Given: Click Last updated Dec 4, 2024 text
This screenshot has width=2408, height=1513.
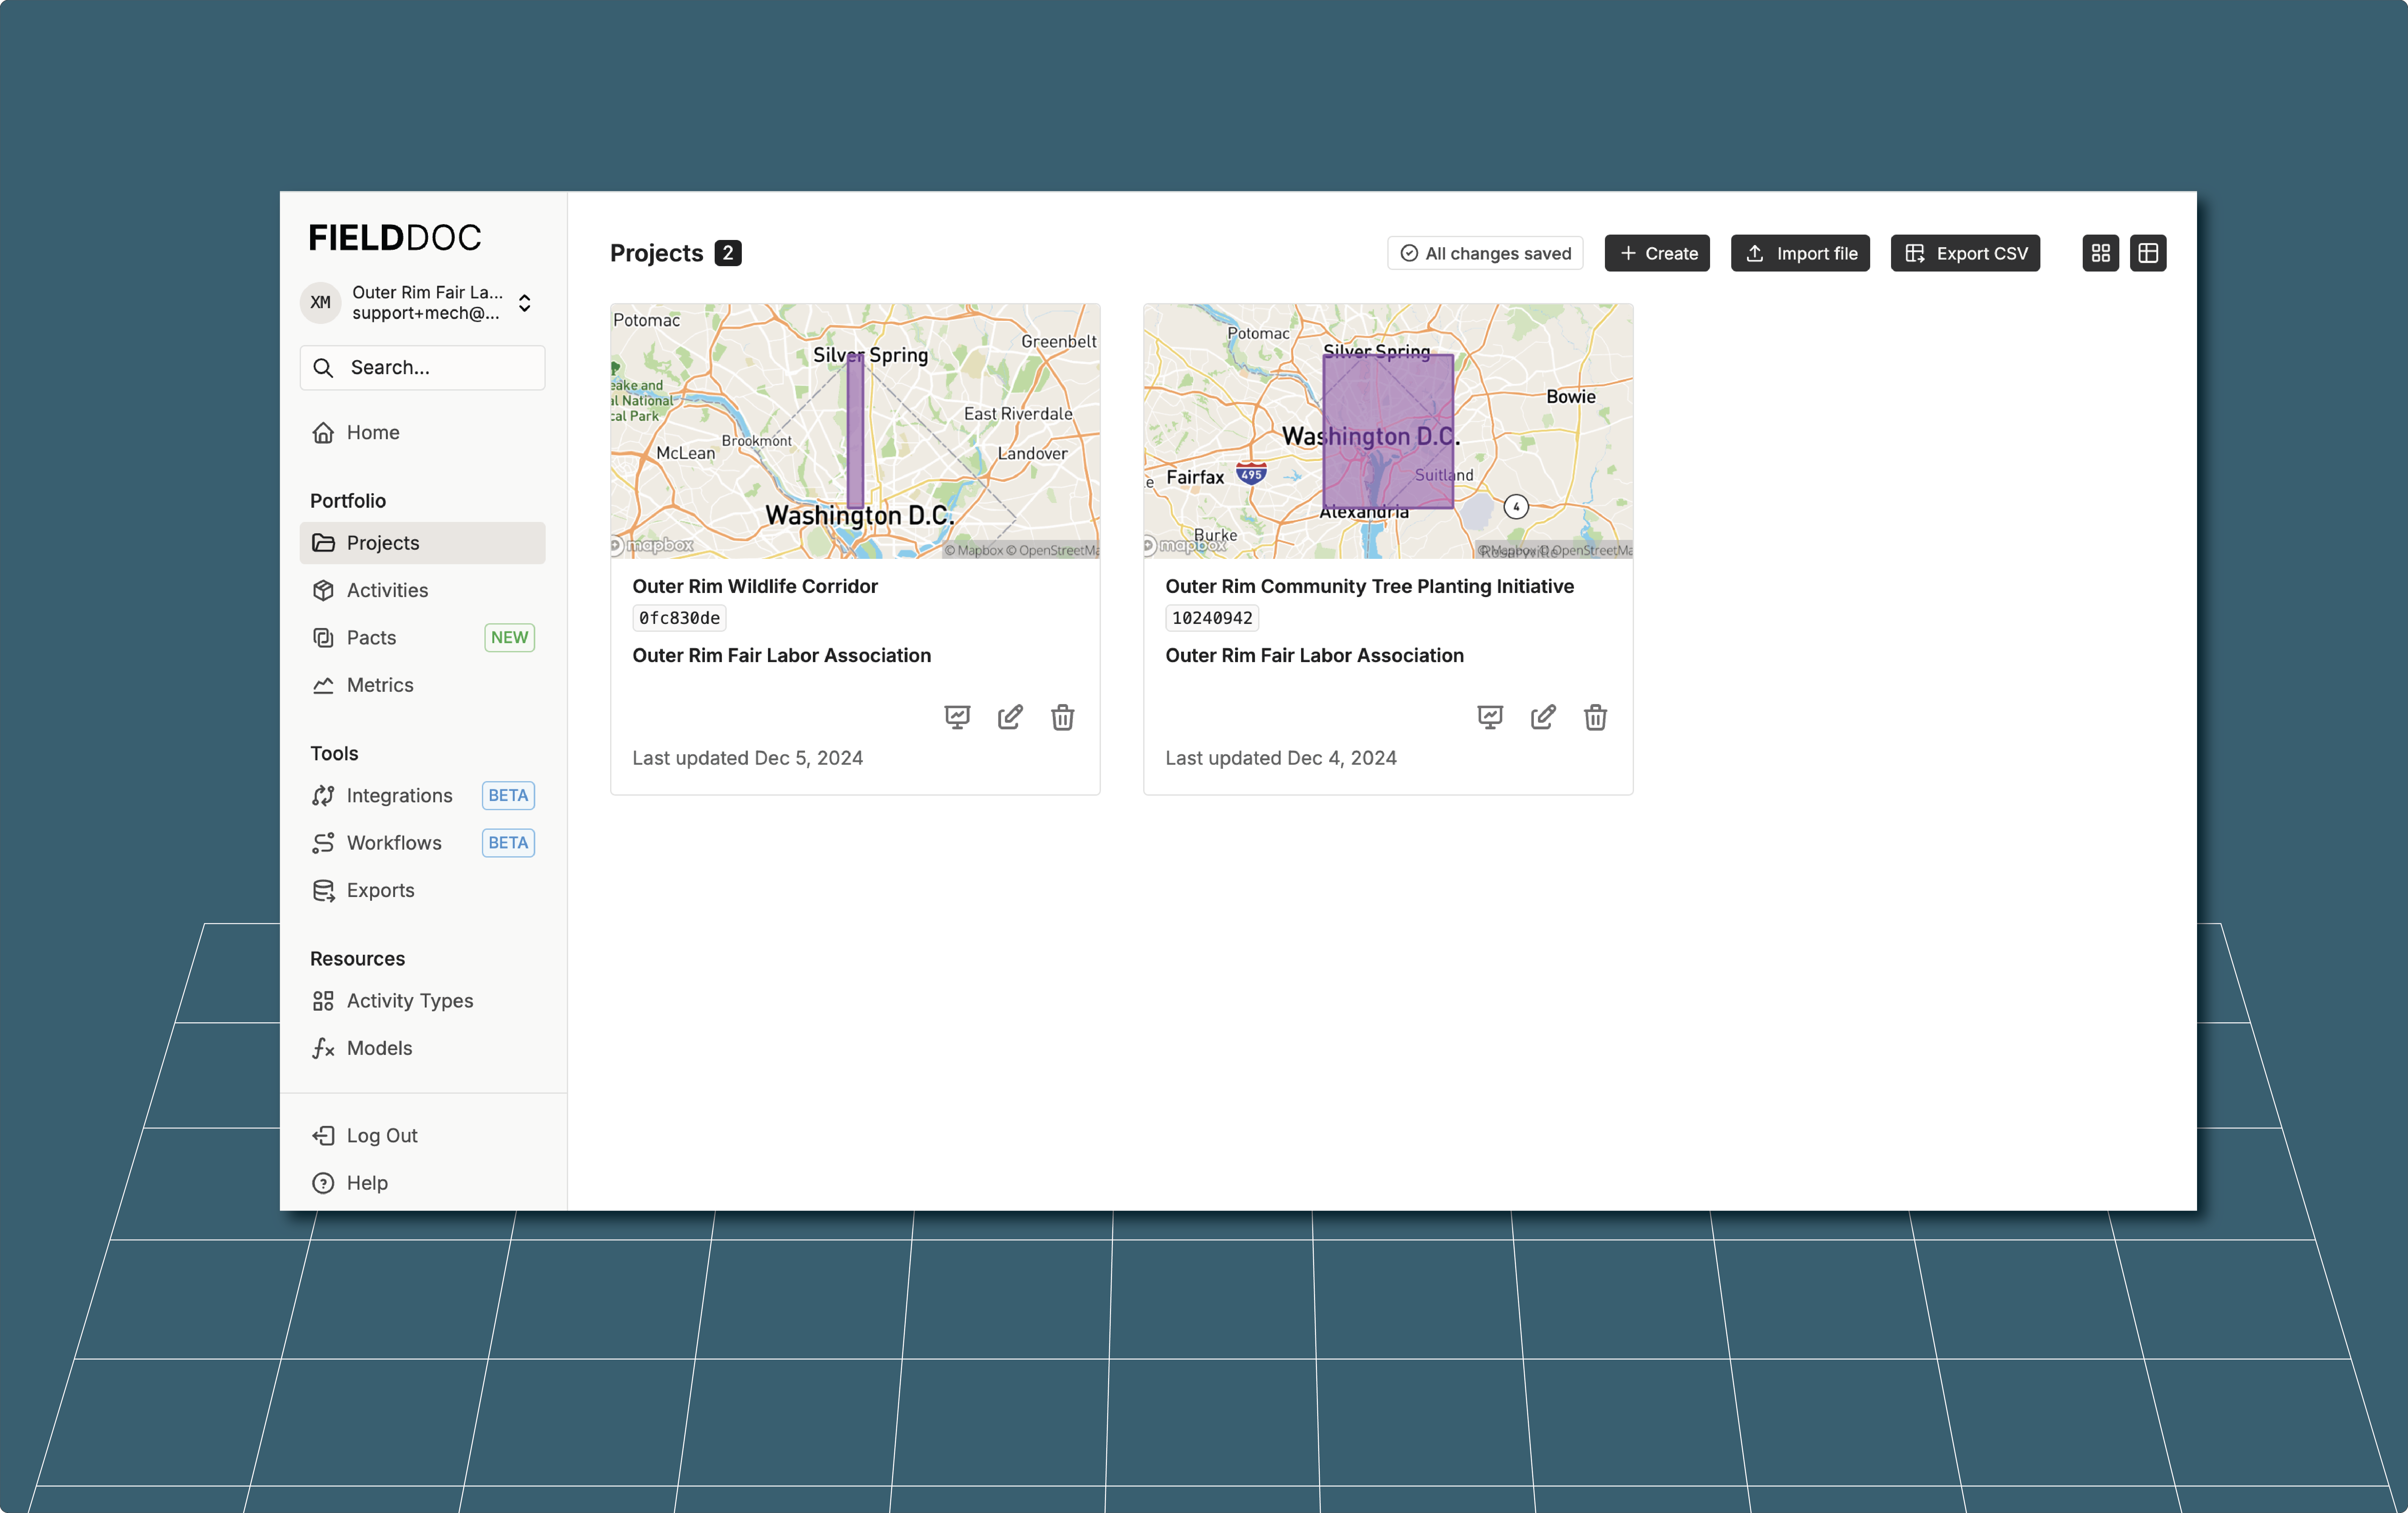Looking at the screenshot, I should coord(1281,758).
